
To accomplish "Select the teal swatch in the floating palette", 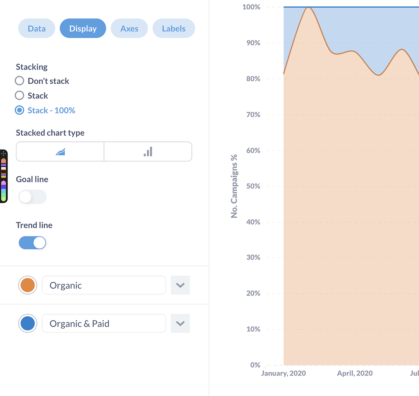I will (x=3, y=190).
